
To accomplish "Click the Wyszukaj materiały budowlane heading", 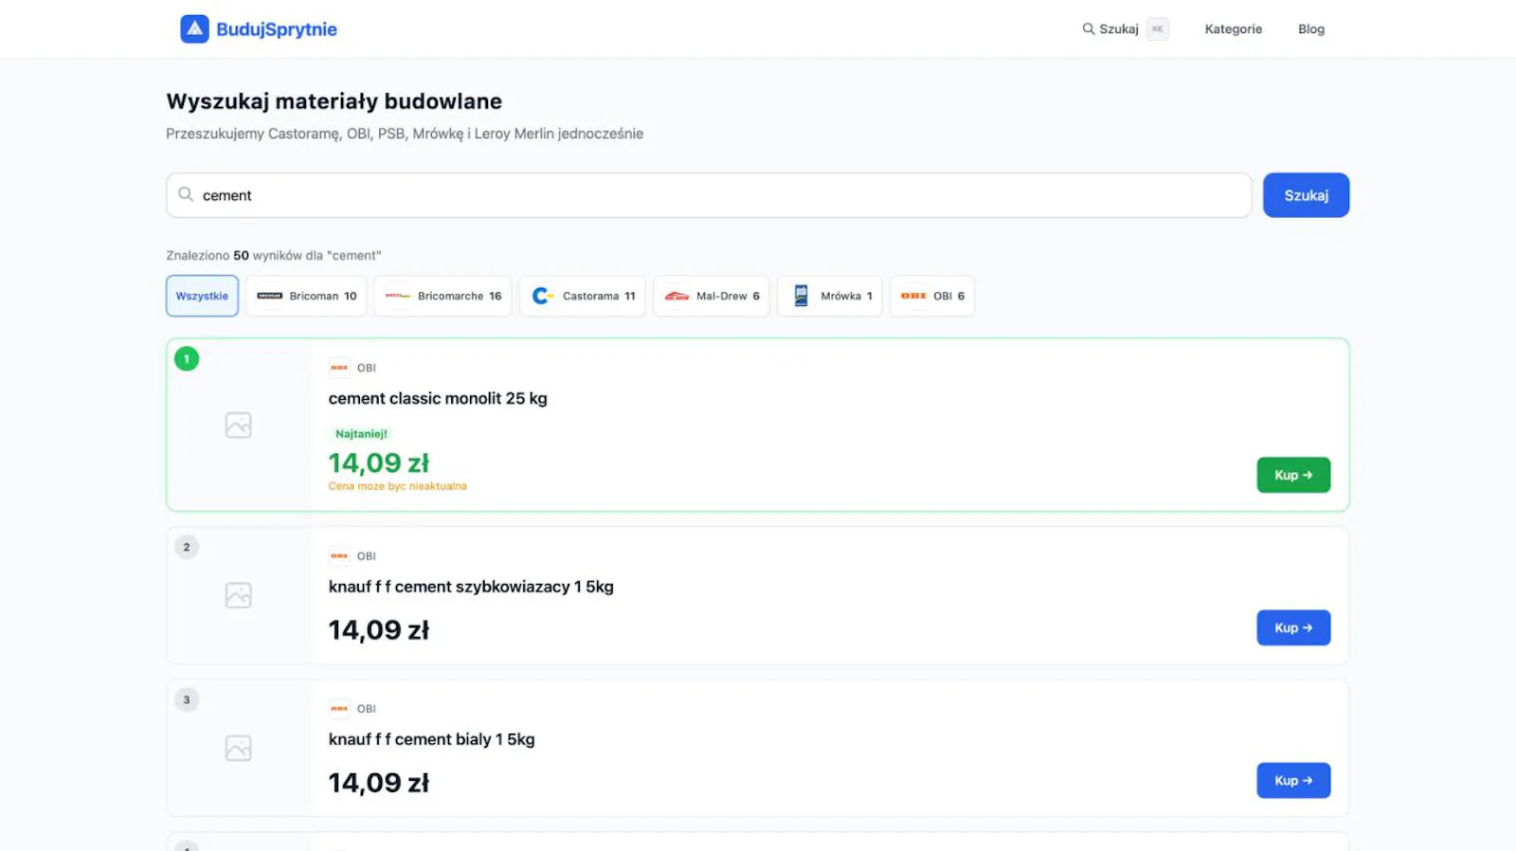I will [x=334, y=101].
